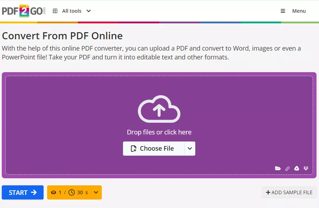The width and height of the screenshot is (319, 208).
Task: Click the PDF2GO logo
Action: [x=24, y=11]
